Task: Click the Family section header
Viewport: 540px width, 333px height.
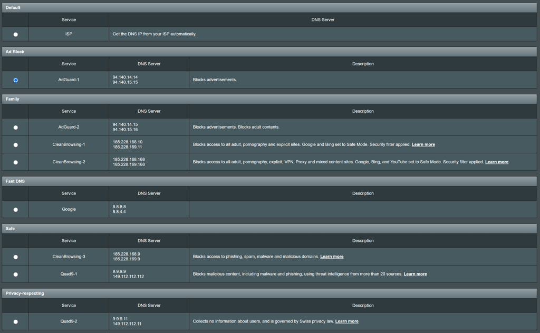Action: point(269,99)
